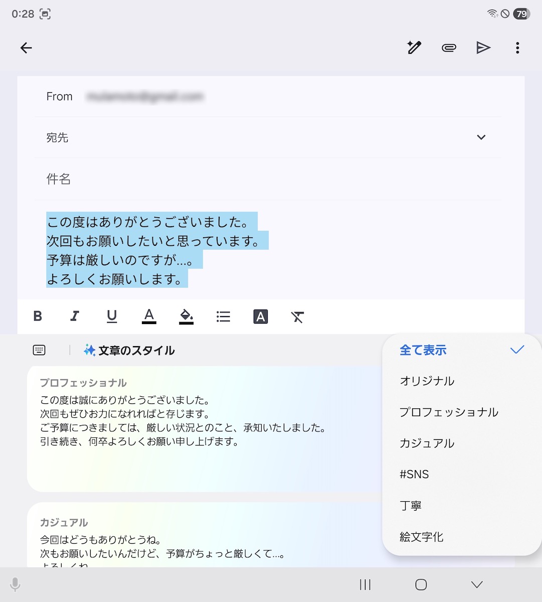
Task: Tap the back arrow to leave compose
Action: (x=26, y=48)
